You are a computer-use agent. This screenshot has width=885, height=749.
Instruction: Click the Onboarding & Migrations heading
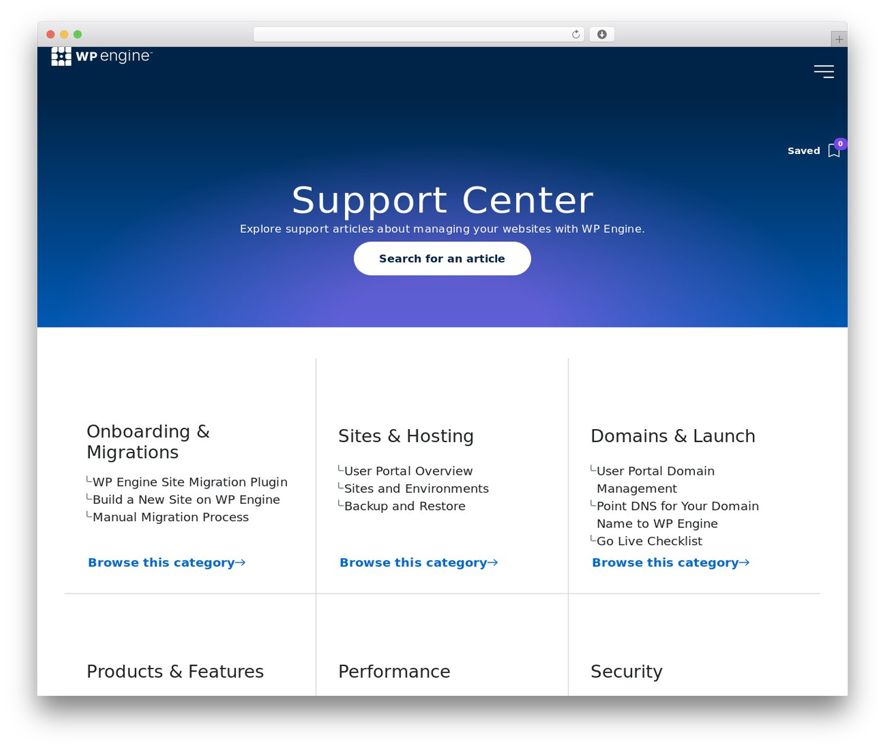tap(148, 442)
